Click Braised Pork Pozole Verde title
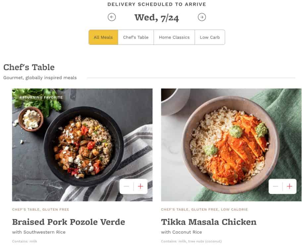Viewport: 308px width, 247px height. 69,222
